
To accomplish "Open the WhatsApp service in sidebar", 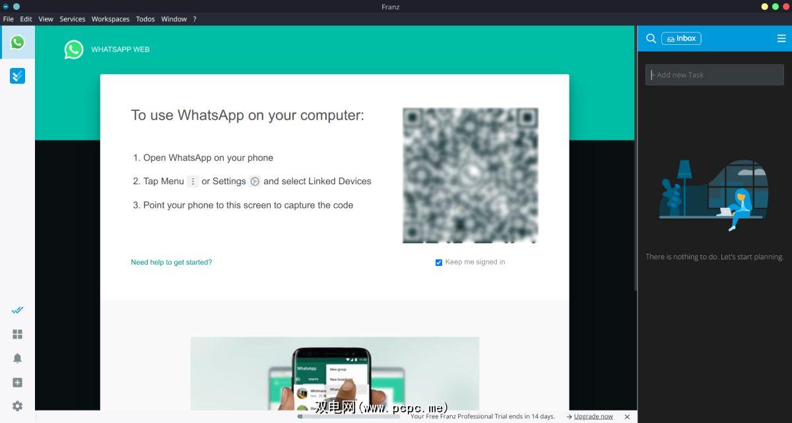I will coord(17,42).
